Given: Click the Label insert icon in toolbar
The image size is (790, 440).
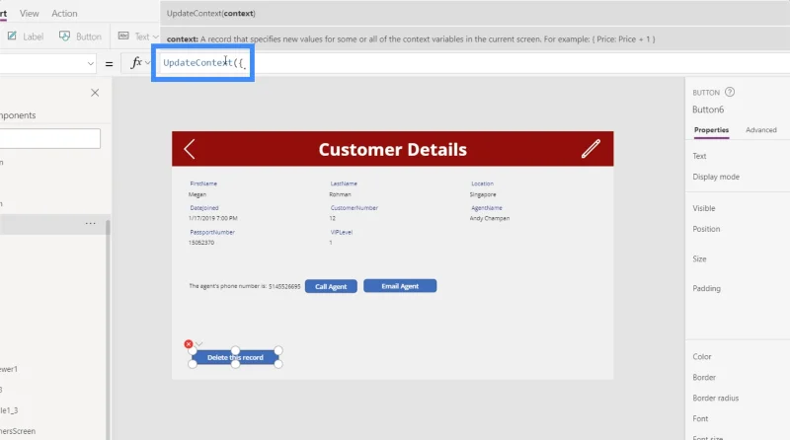Looking at the screenshot, I should (12, 36).
